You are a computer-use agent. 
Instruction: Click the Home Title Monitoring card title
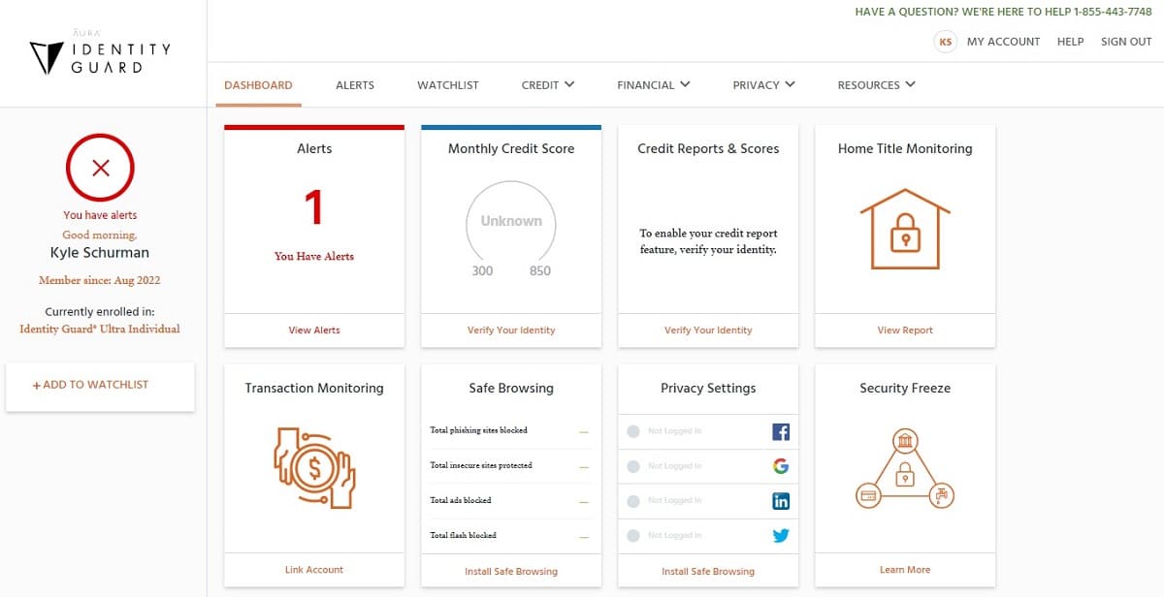[x=905, y=148]
